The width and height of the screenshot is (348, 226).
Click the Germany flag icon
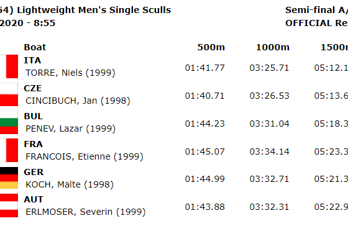[x=9, y=178]
